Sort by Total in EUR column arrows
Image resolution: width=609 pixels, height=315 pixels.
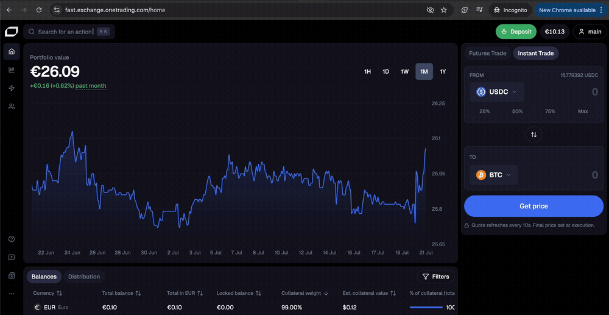point(200,293)
